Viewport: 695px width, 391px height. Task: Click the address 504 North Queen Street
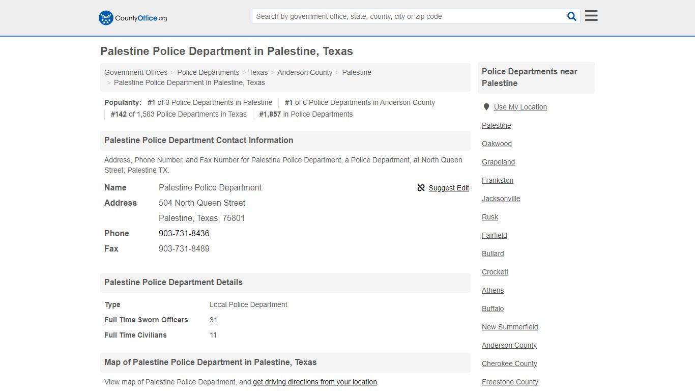click(x=202, y=203)
